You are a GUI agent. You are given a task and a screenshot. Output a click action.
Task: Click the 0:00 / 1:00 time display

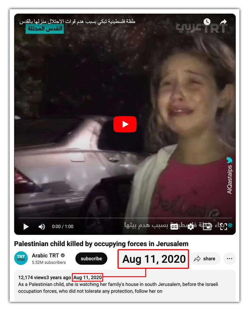(x=63, y=227)
